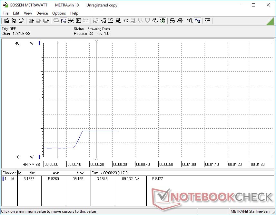The height and width of the screenshot is (215, 276).
Task: Click the load configuration arrow icon
Action: pyautogui.click(x=103, y=21)
